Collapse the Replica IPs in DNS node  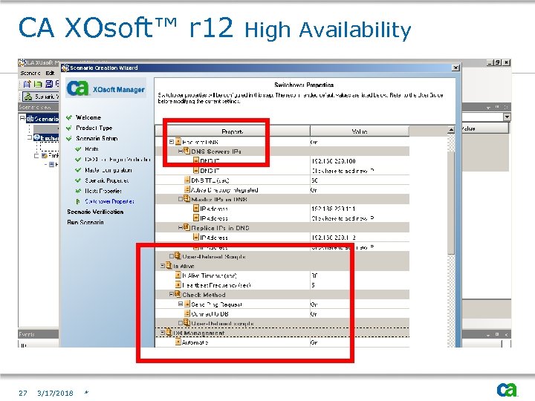tap(181, 227)
